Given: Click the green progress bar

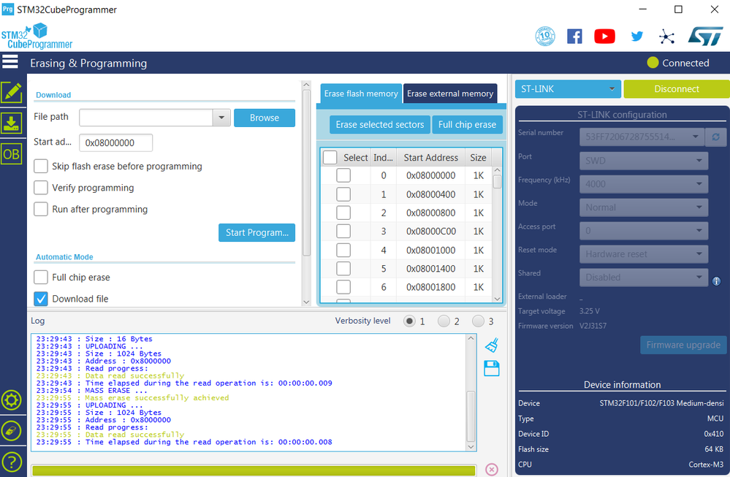Looking at the screenshot, I should (254, 470).
